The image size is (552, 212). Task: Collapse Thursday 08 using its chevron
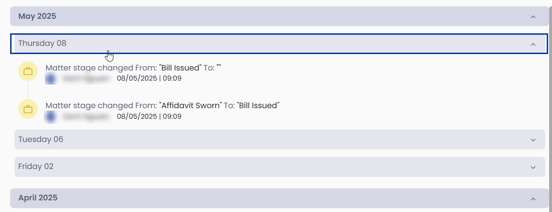533,44
